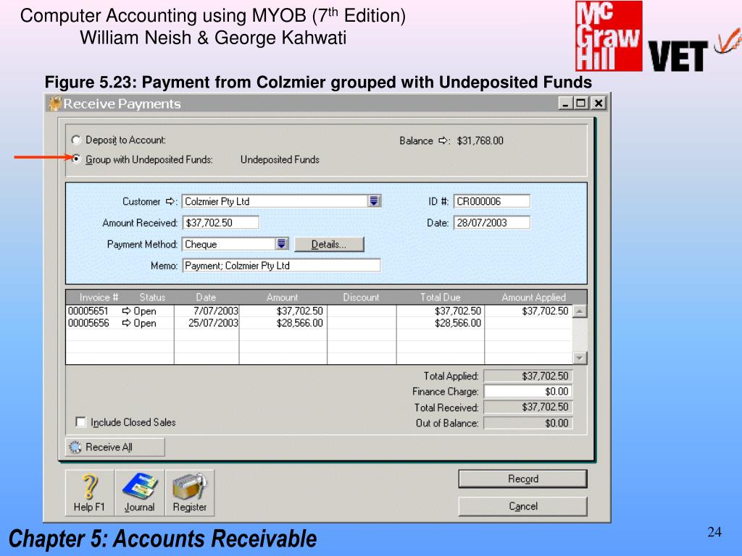The height and width of the screenshot is (556, 742).
Task: Click the Details... button
Action: 329,245
